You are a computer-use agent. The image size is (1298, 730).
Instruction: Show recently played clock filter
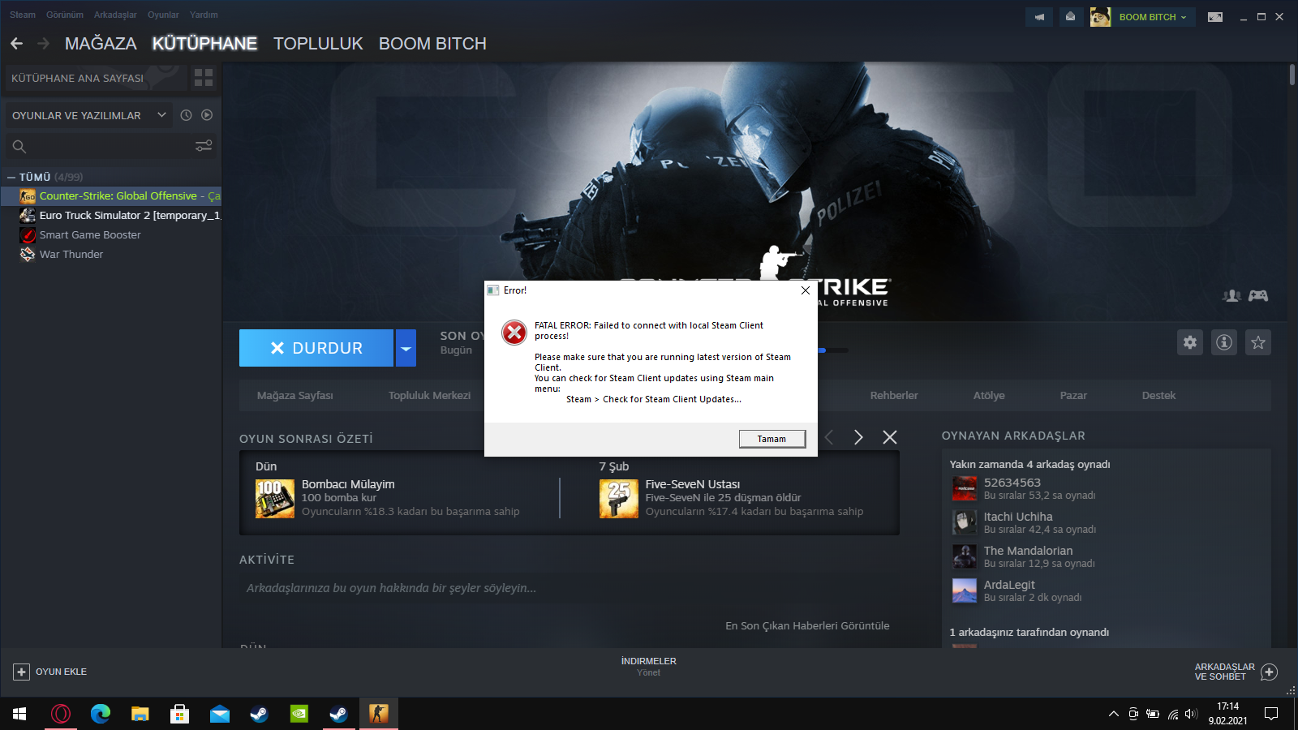186,115
